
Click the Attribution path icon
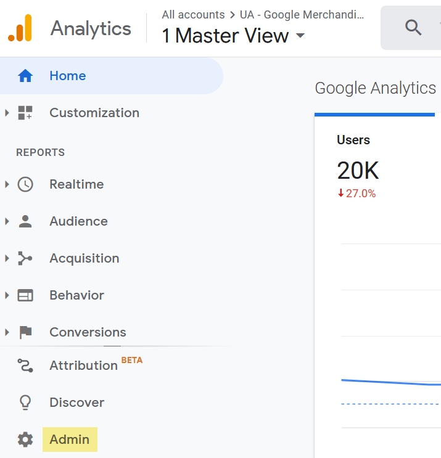point(25,366)
